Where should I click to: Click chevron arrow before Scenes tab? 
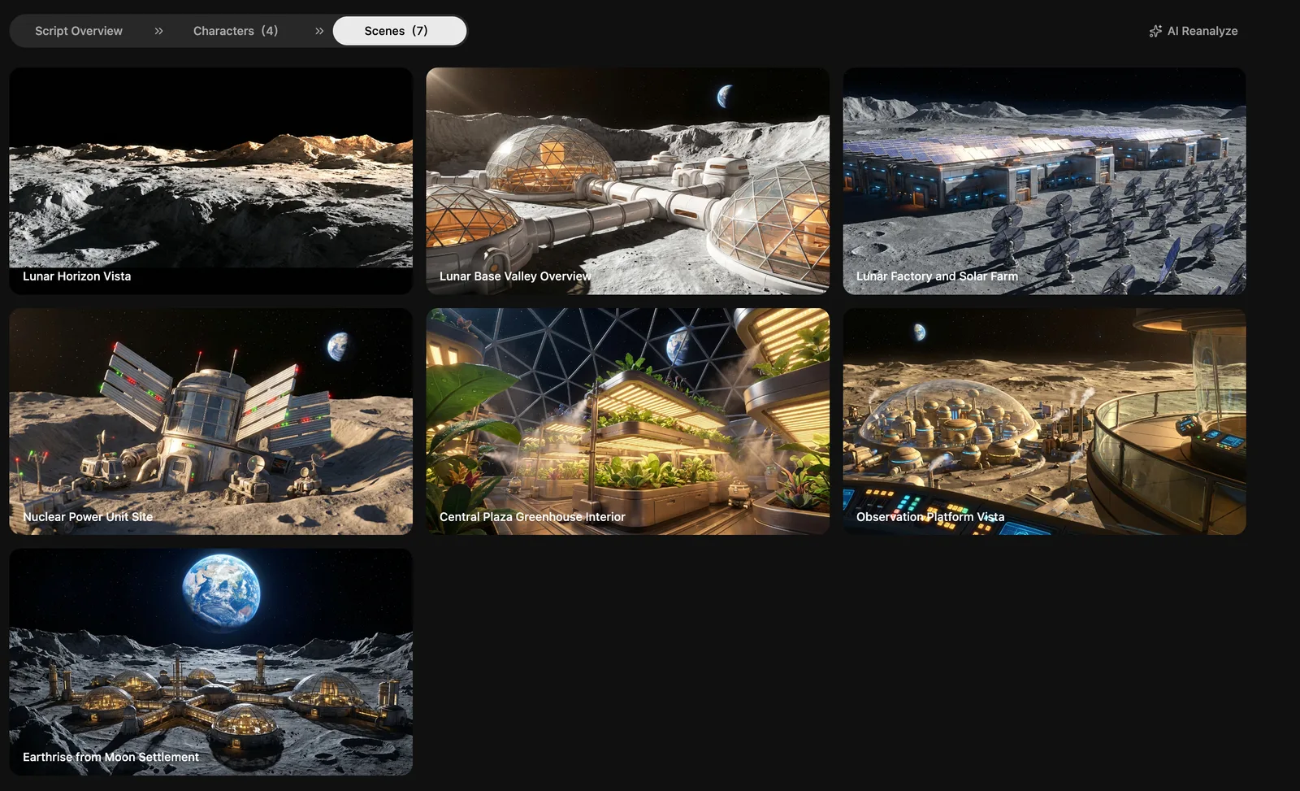319,31
